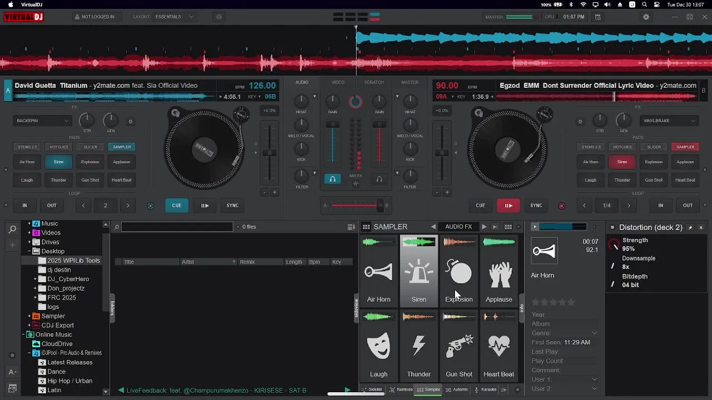This screenshot has height=400, width=712.
Task: Click the Wi-Fi status icon
Action: [x=583, y=4]
